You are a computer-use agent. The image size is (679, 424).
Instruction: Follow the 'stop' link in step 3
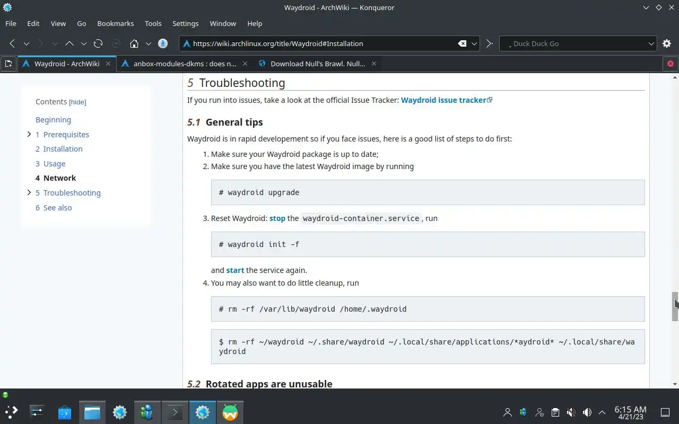[x=277, y=218]
